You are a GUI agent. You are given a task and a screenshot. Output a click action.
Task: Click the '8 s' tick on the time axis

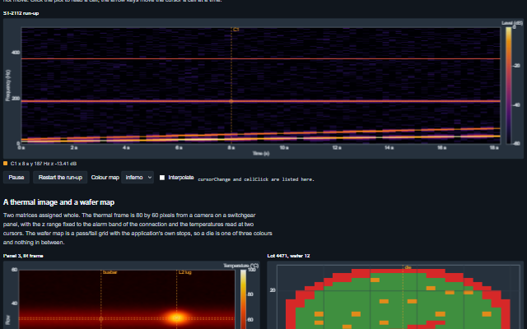(x=231, y=148)
